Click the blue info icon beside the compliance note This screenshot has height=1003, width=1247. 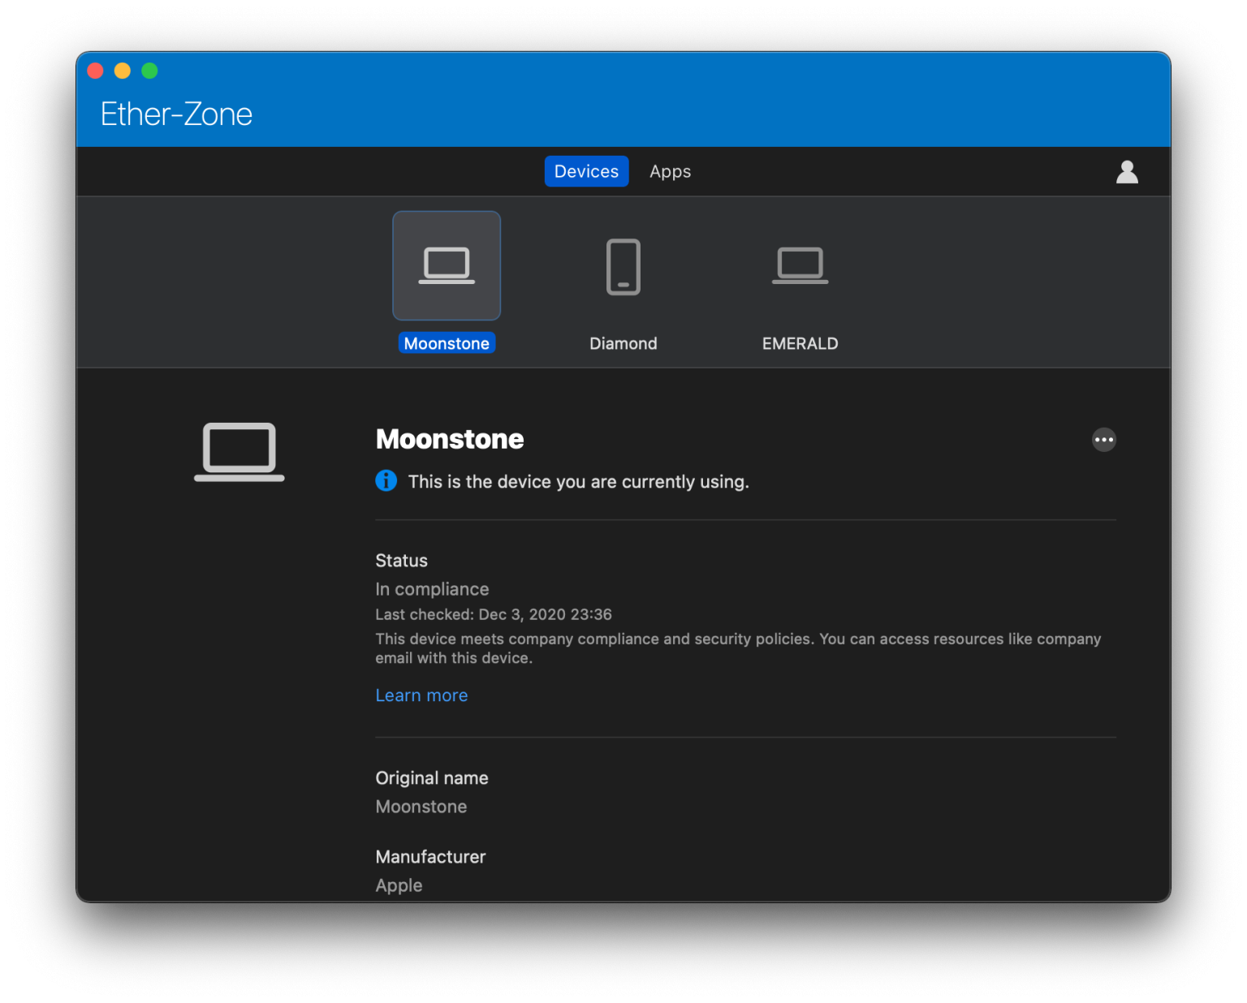(x=386, y=480)
